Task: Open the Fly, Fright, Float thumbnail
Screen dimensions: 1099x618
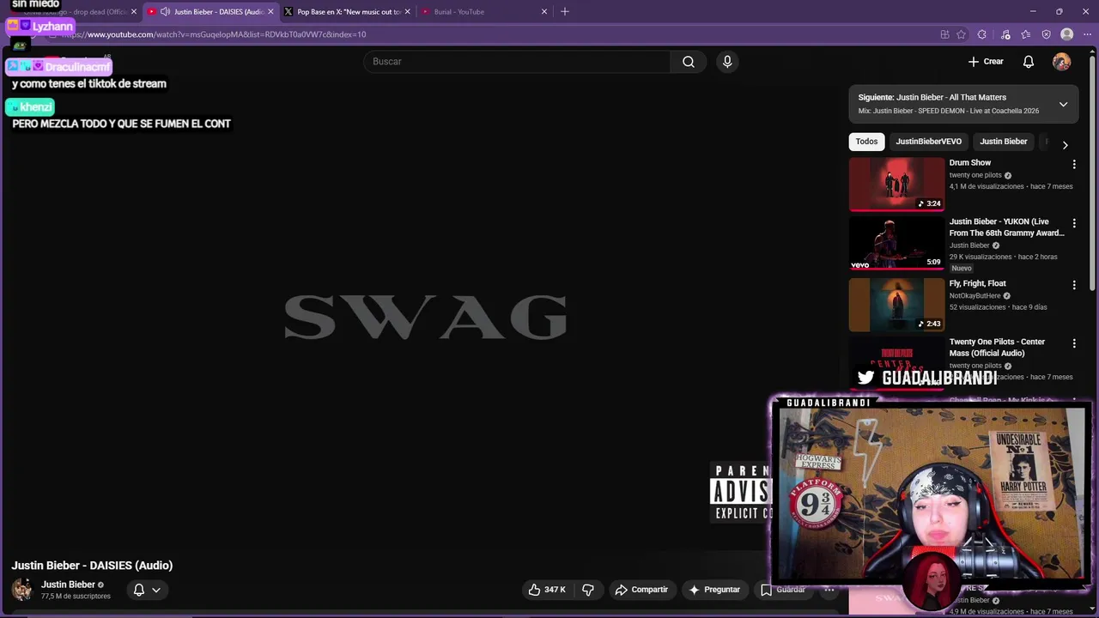Action: (896, 305)
